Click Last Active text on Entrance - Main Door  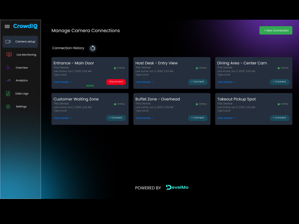pyautogui.click(x=72, y=71)
